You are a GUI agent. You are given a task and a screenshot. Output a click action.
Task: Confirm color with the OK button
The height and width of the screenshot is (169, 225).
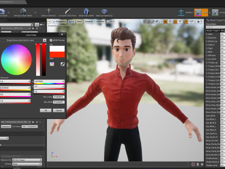[x=45, y=110]
